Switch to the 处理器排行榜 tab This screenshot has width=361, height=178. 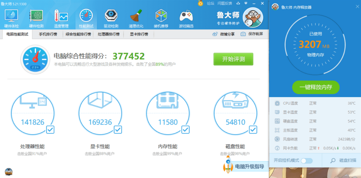tap(109, 34)
